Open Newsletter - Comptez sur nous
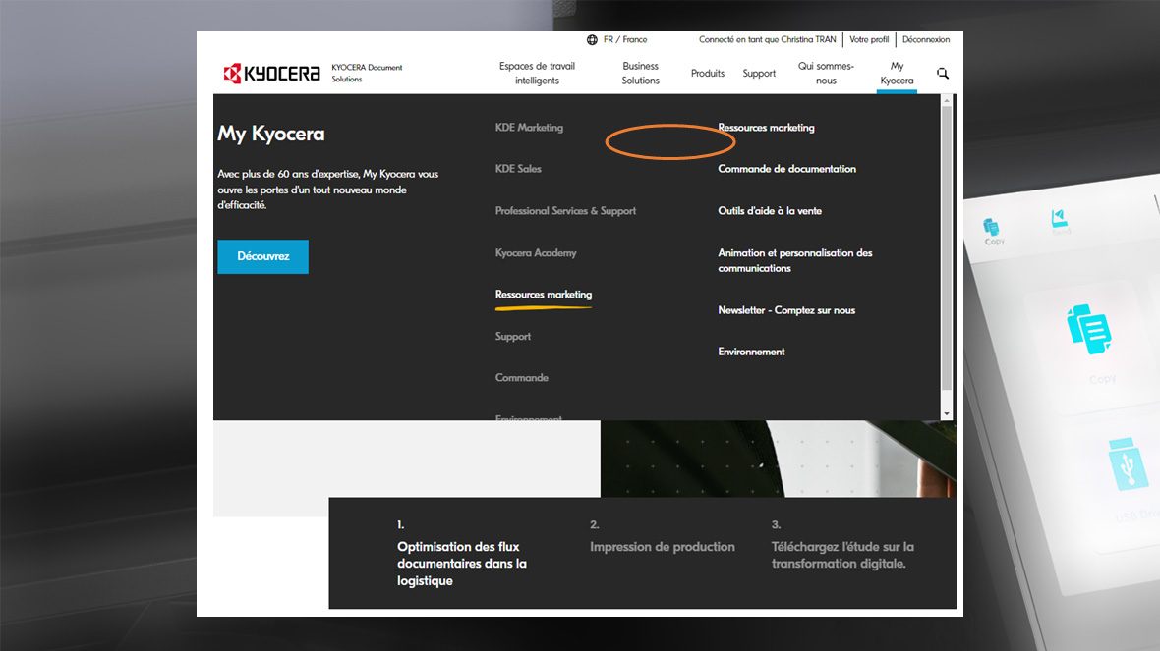This screenshot has width=1160, height=651. coord(786,310)
